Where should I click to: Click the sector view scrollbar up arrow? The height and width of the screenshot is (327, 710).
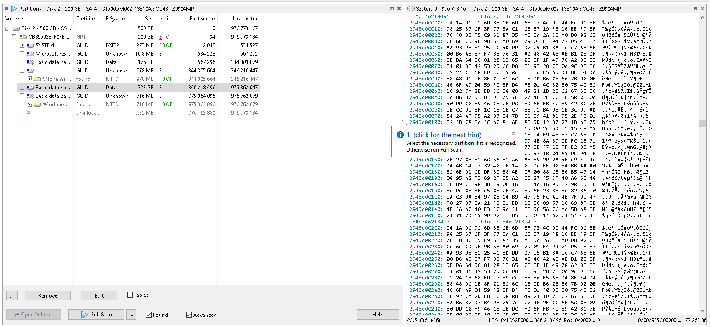point(702,17)
